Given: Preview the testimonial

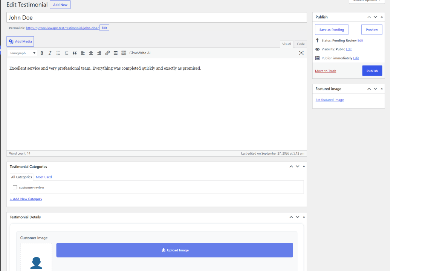Looking at the screenshot, I should click(372, 30).
